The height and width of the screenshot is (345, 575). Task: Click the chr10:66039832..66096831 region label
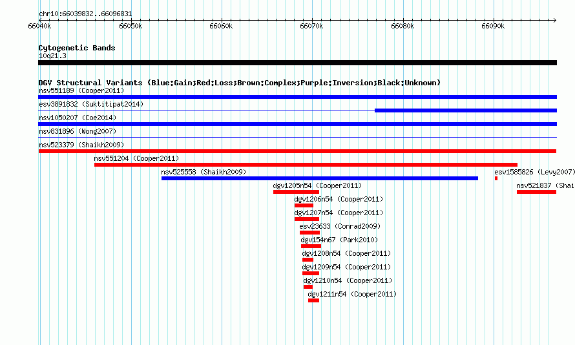pos(85,14)
